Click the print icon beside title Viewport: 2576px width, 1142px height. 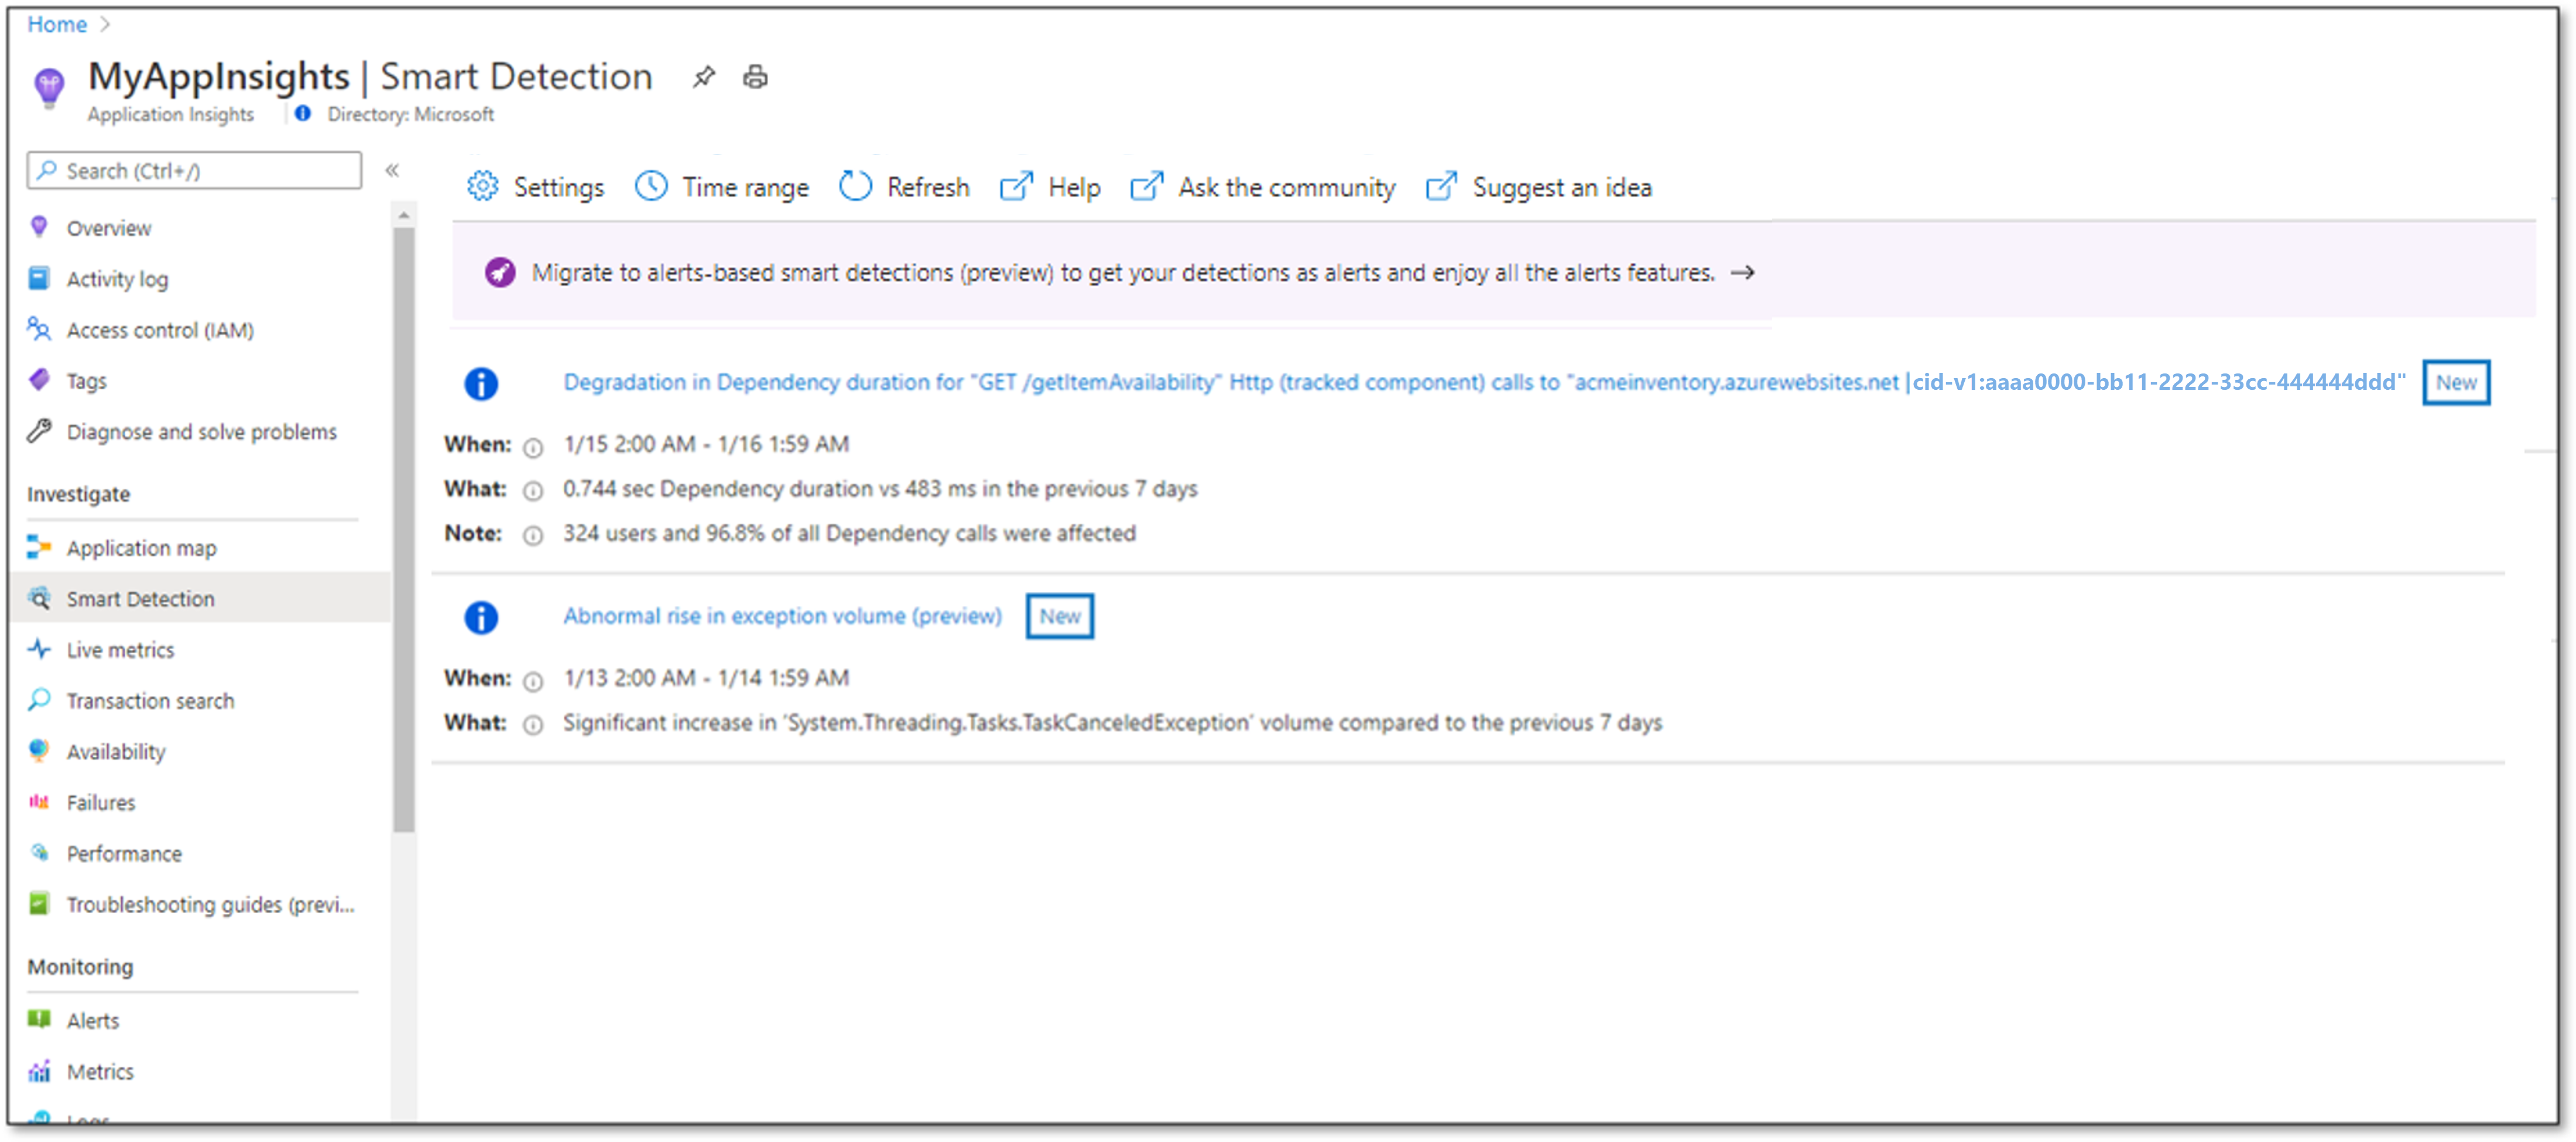(755, 77)
